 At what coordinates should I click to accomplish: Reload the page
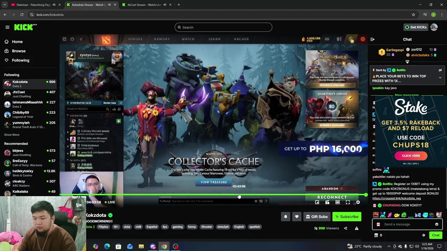pyautogui.click(x=22, y=15)
